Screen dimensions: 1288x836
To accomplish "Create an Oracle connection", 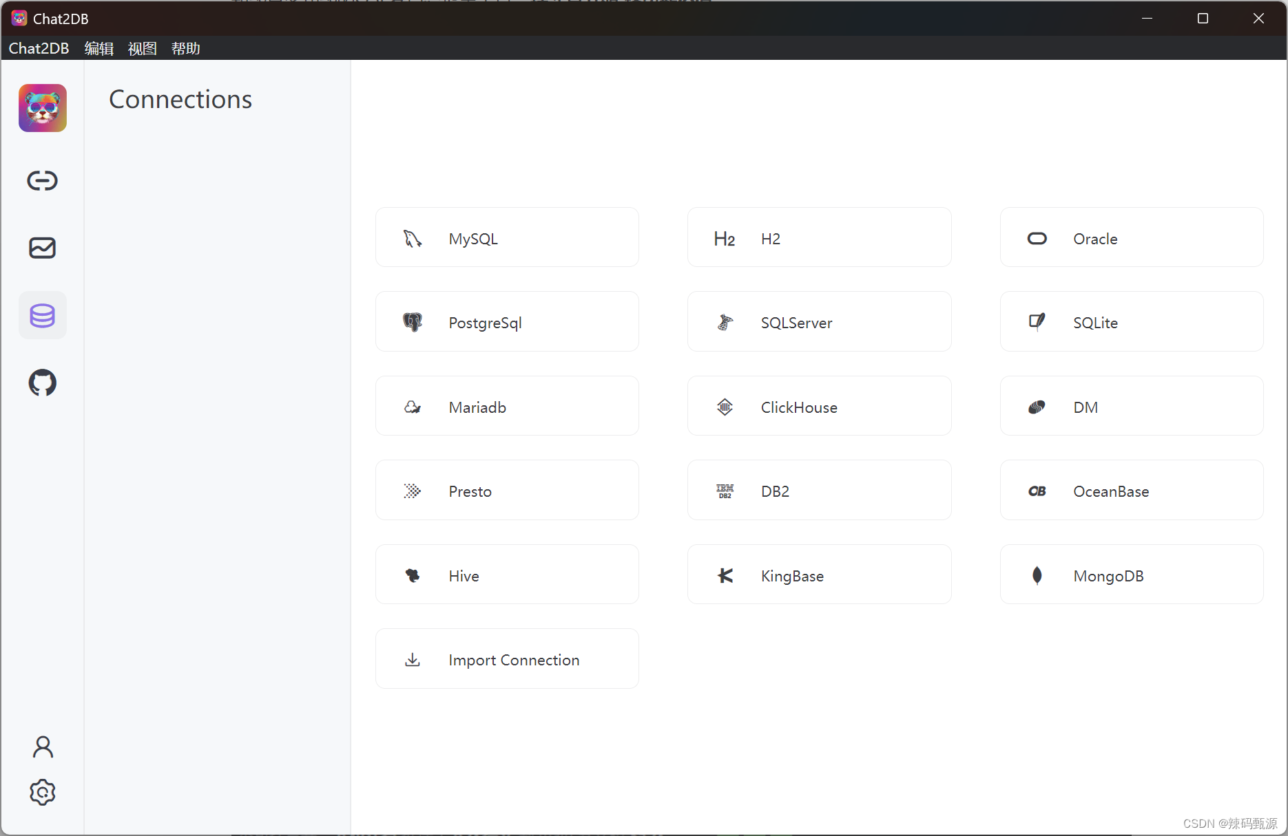I will pos(1132,237).
